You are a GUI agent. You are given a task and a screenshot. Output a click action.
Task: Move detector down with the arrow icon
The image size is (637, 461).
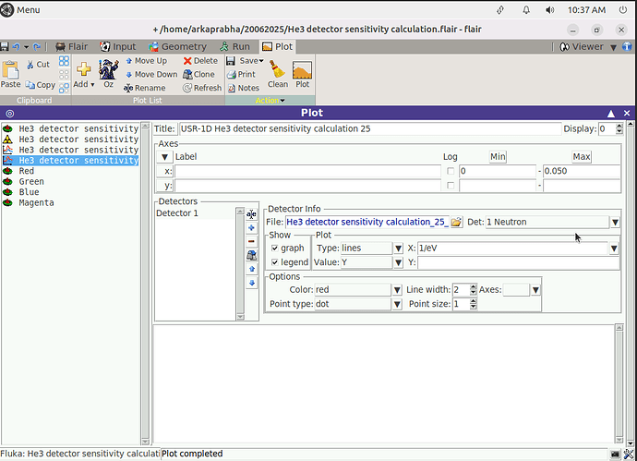click(251, 283)
